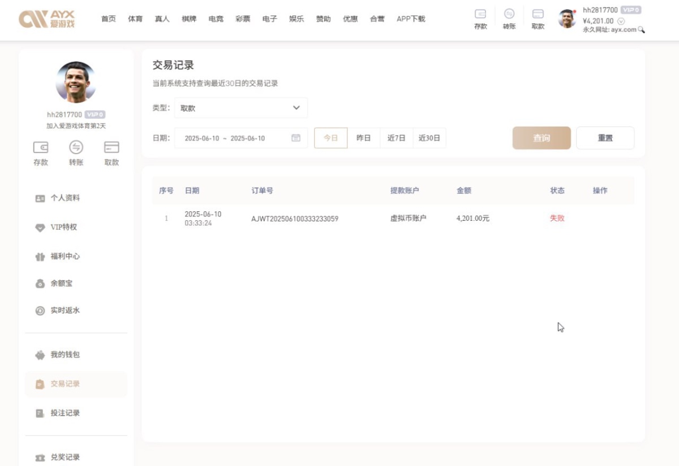Viewport: 679px width, 466px height.
Task: Switch to the 体育 sports menu item
Action: [135, 18]
